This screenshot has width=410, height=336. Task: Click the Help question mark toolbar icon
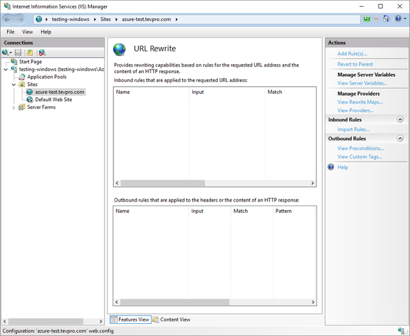pyautogui.click(x=398, y=19)
